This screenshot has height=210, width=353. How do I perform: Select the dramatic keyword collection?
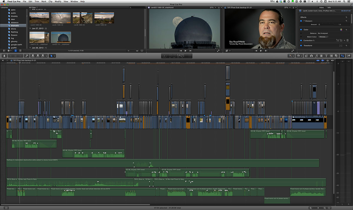[14, 26]
